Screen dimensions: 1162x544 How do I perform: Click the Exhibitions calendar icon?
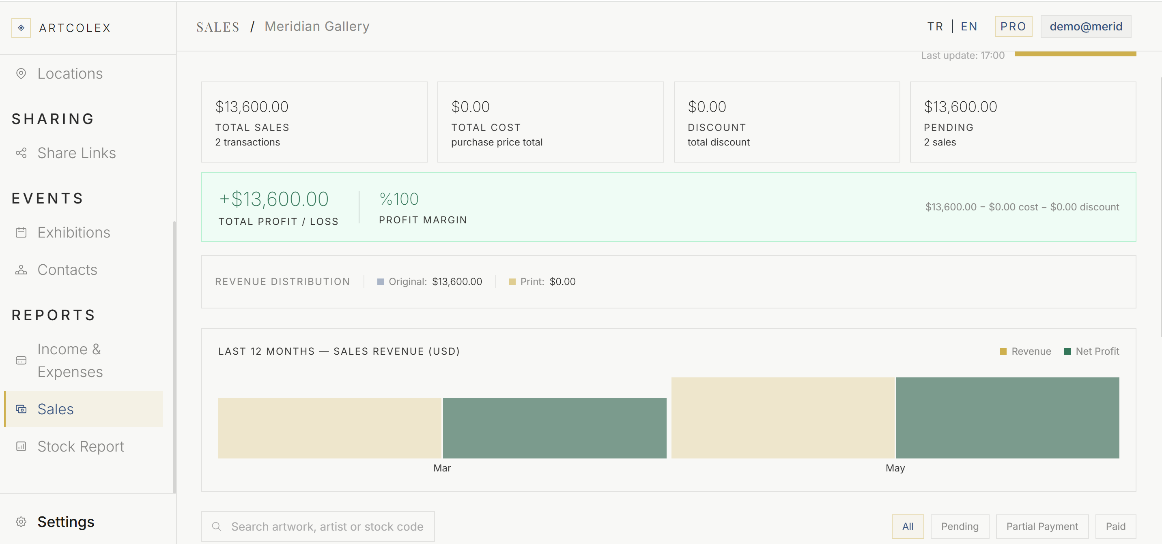[21, 233]
